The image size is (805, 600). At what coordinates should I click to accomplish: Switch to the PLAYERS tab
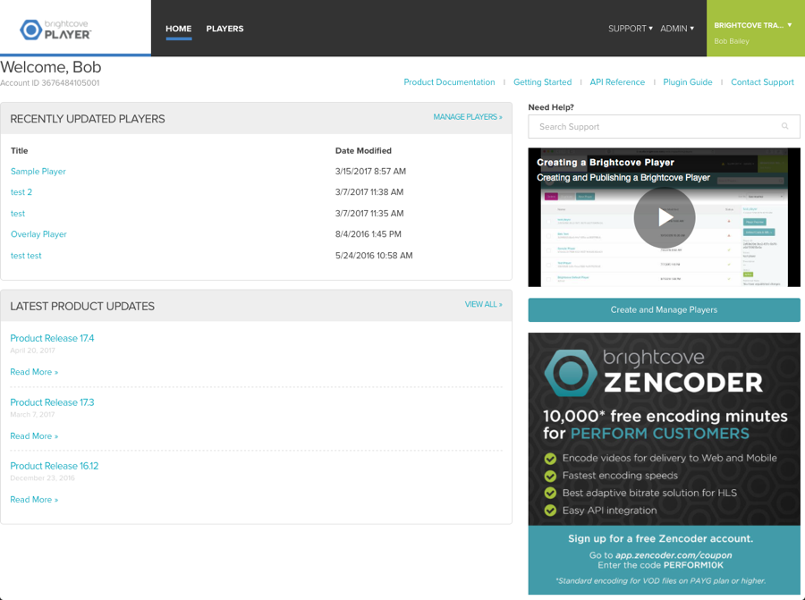pyautogui.click(x=225, y=29)
